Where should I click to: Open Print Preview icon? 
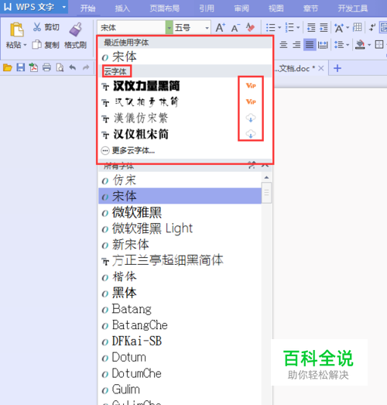point(60,67)
